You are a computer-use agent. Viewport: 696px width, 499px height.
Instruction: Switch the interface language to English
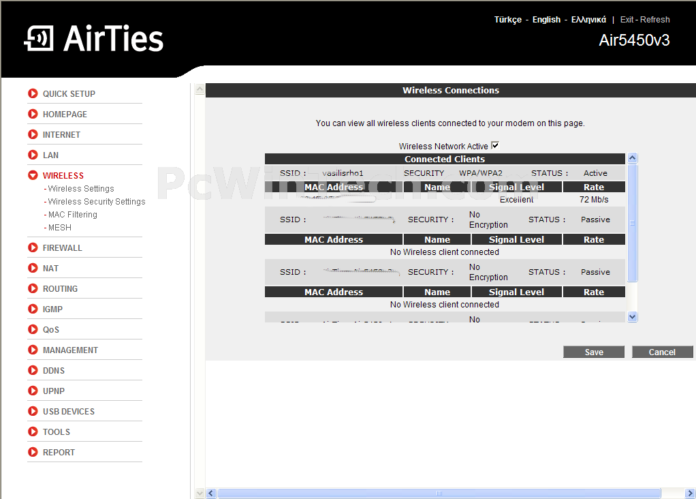coord(546,20)
